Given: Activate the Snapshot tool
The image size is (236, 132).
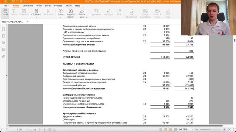Looking at the screenshot, I should tap(24, 12).
